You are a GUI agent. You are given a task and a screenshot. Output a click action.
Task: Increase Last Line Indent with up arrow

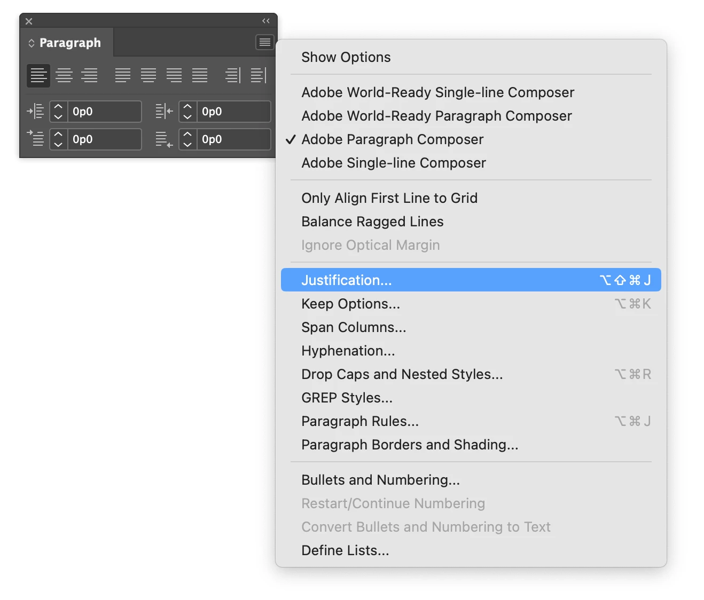(187, 135)
